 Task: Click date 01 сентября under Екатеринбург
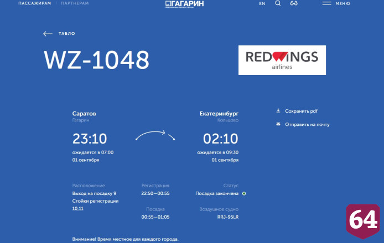click(x=225, y=160)
